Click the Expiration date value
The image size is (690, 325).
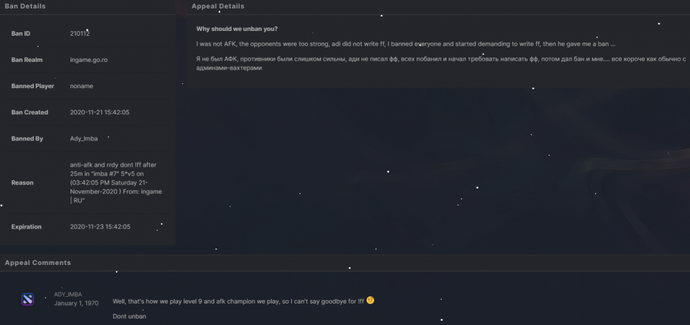click(99, 227)
